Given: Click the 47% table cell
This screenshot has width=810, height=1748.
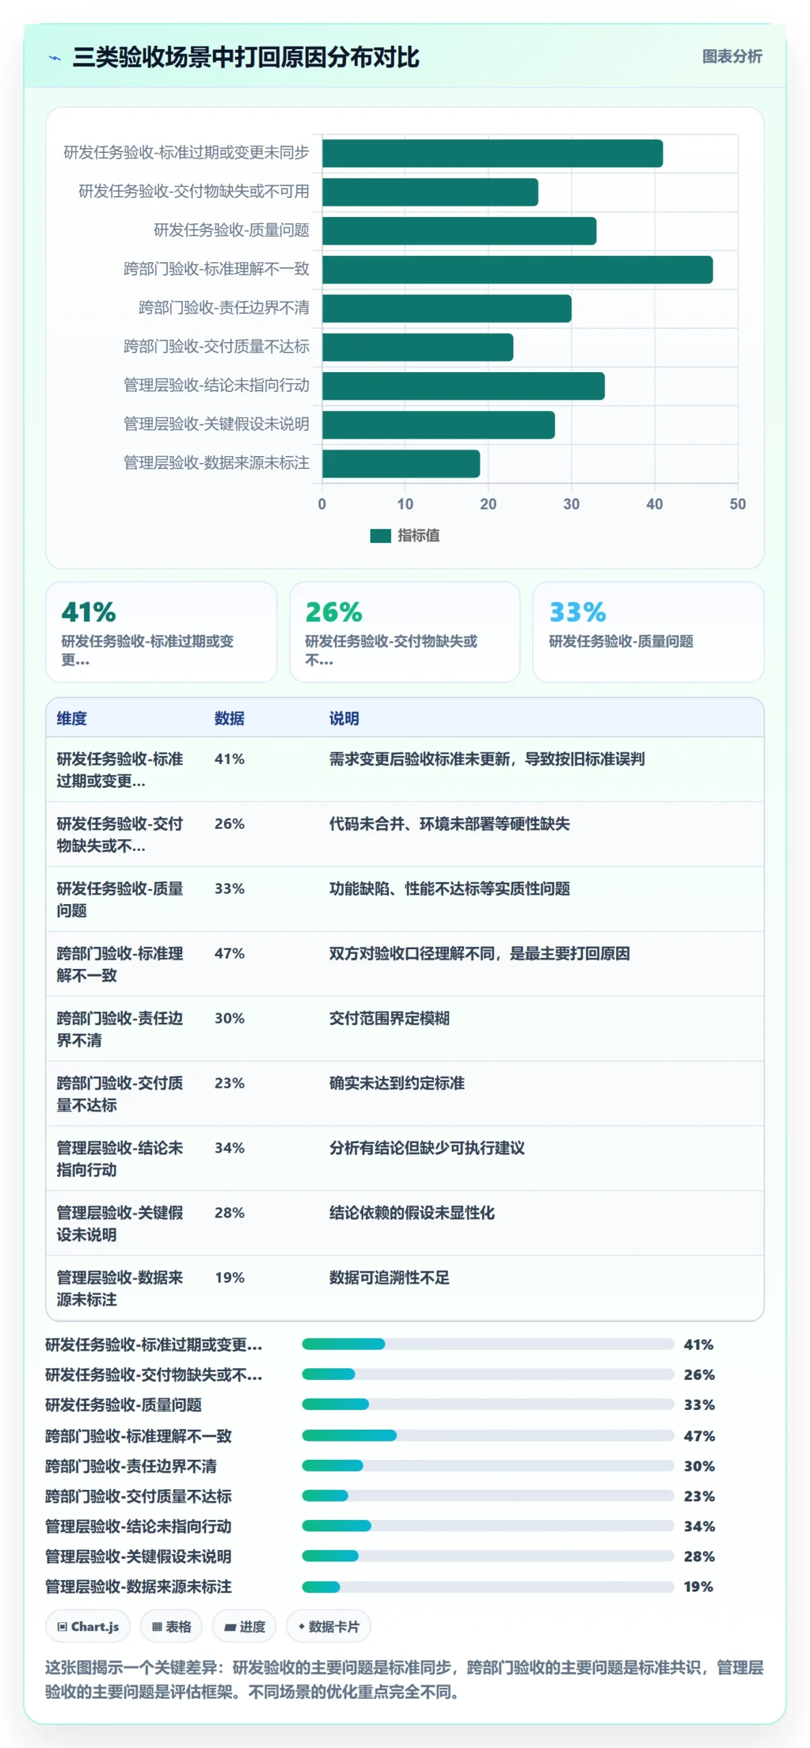Looking at the screenshot, I should [229, 954].
